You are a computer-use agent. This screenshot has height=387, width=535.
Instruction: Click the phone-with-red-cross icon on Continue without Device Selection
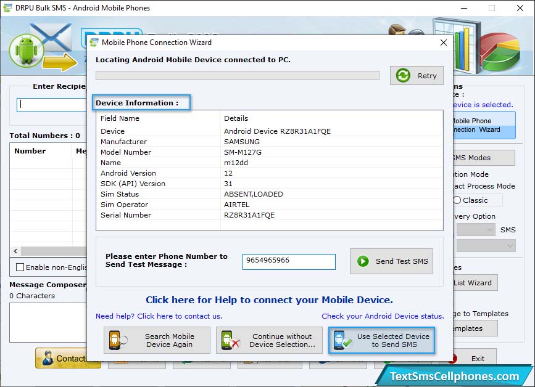pos(230,340)
